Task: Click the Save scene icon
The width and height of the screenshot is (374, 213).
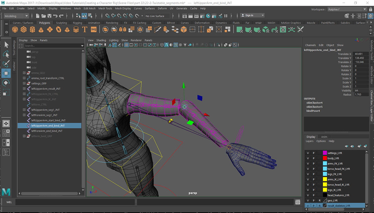Action: [x=49, y=16]
